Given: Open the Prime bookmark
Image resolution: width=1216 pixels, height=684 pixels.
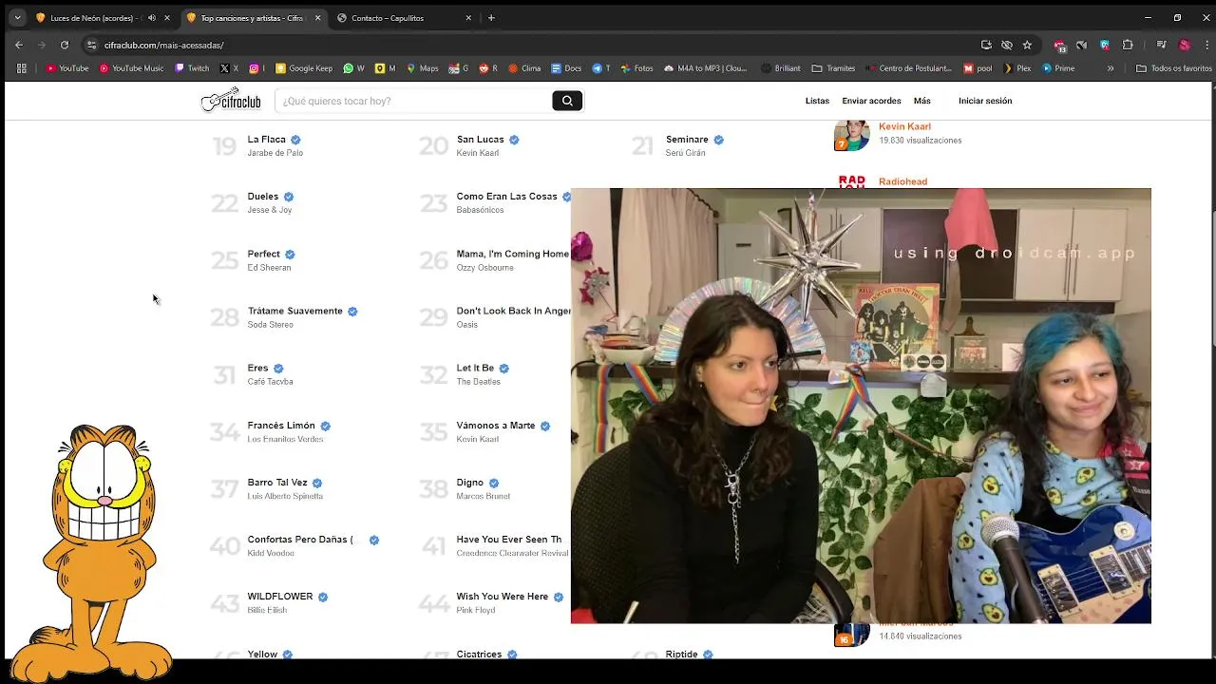Looking at the screenshot, I should click(x=1058, y=68).
